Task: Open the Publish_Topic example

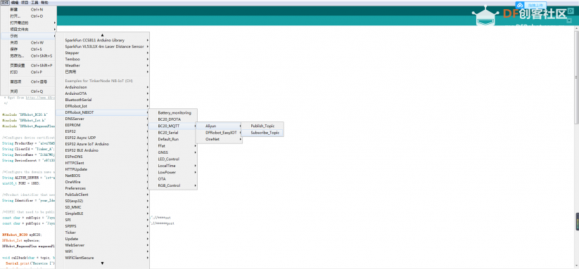Action: click(x=262, y=126)
